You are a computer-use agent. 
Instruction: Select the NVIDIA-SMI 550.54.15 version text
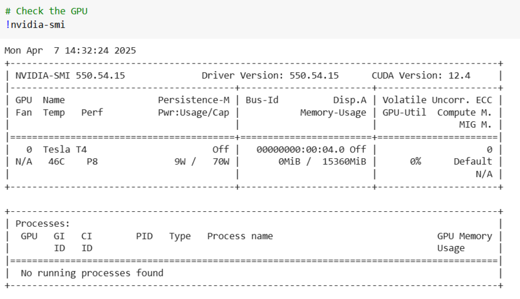[70, 75]
